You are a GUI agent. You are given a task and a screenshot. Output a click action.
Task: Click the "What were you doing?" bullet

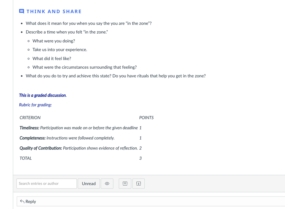click(54, 41)
